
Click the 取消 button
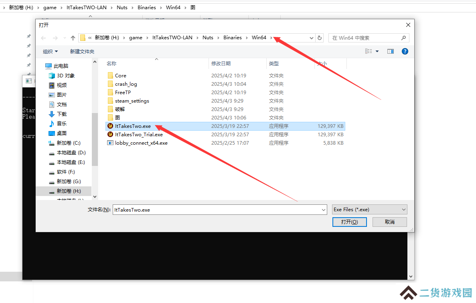[390, 222]
